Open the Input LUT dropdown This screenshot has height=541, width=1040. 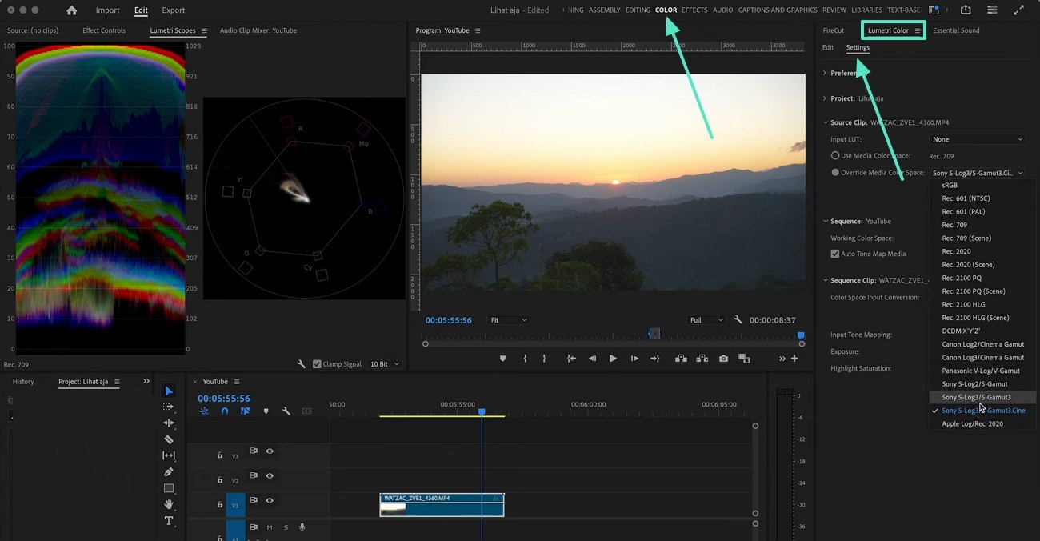pyautogui.click(x=977, y=140)
